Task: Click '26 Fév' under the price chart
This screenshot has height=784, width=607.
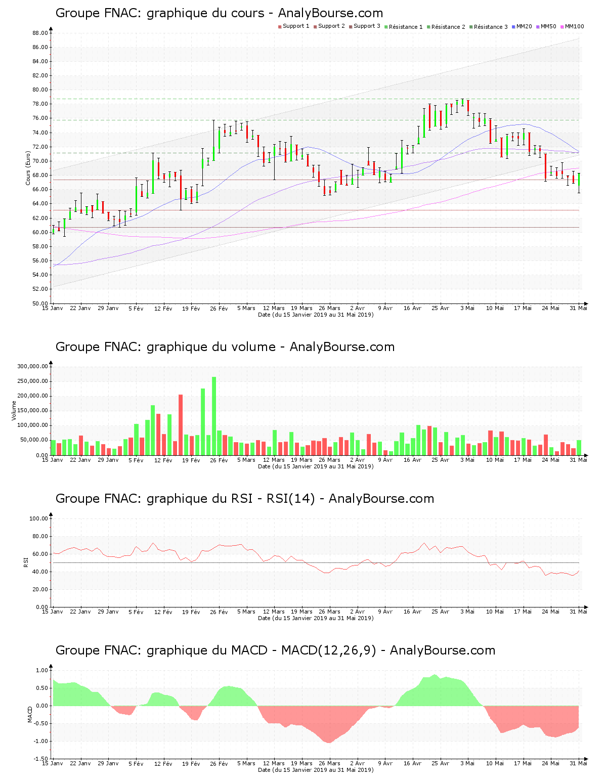Action: click(219, 308)
